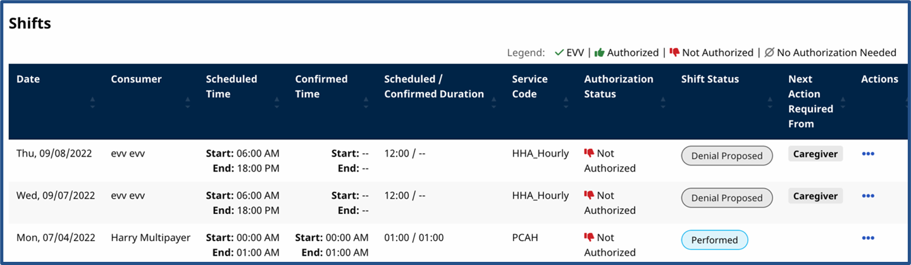Sort by Confirmed Time column
Viewport: 911px width, 265px height.
[366, 103]
